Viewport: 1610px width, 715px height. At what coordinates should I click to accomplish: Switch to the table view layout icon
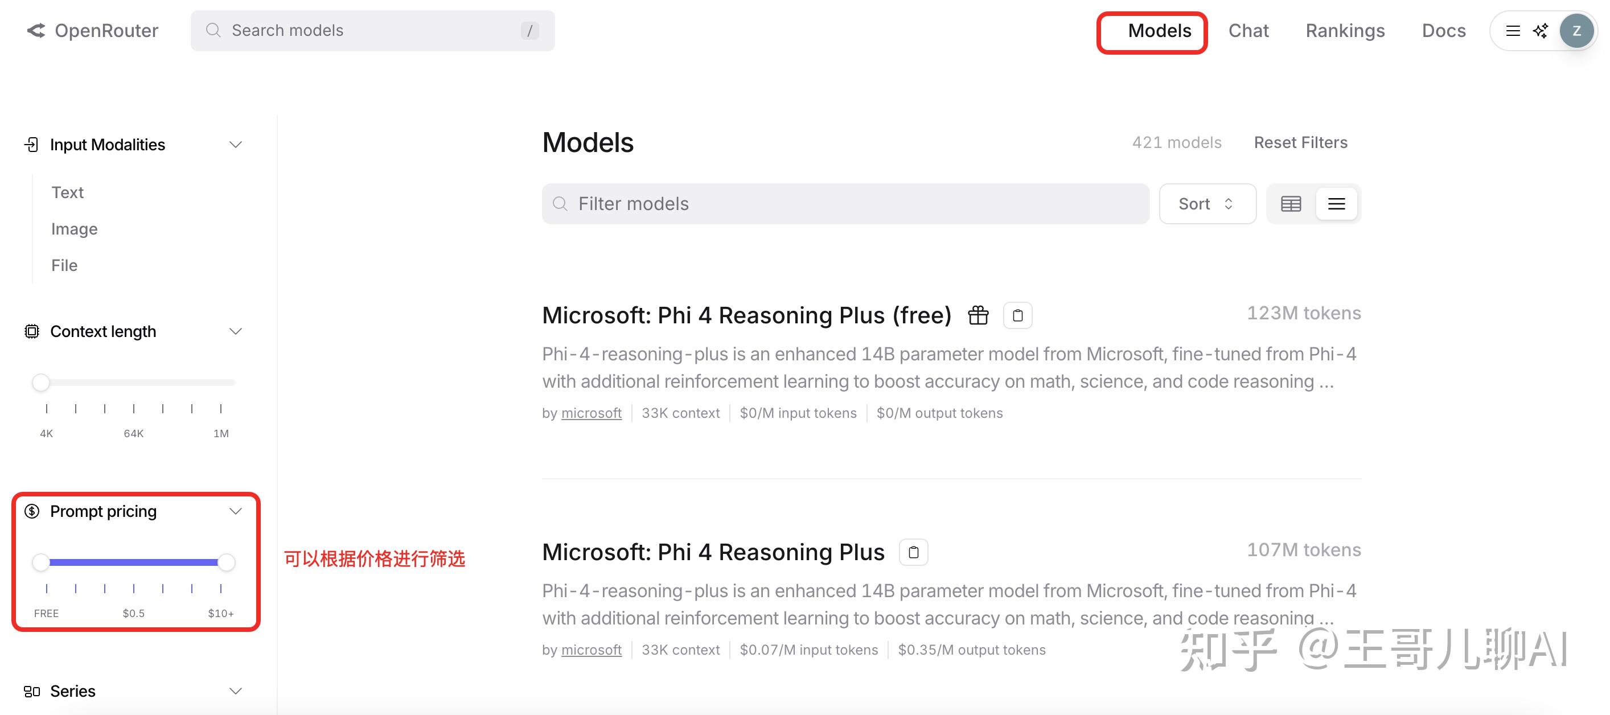click(x=1291, y=204)
